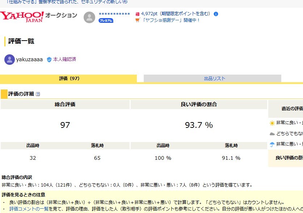Click the 91.1 % bidder good rating
Viewport: 303px width, 213px height.
pyautogui.click(x=231, y=158)
